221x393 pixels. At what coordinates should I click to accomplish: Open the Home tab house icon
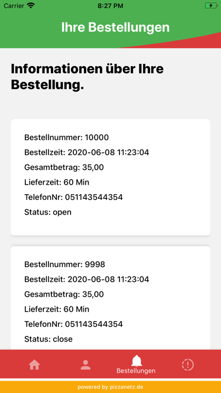pyautogui.click(x=34, y=365)
